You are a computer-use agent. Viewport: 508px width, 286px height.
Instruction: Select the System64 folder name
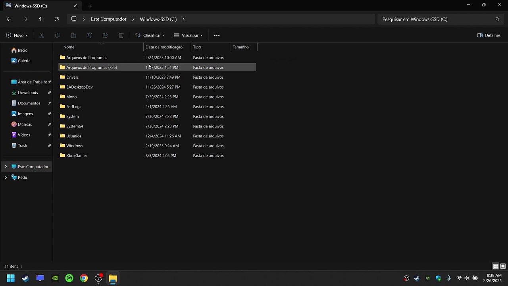(75, 126)
